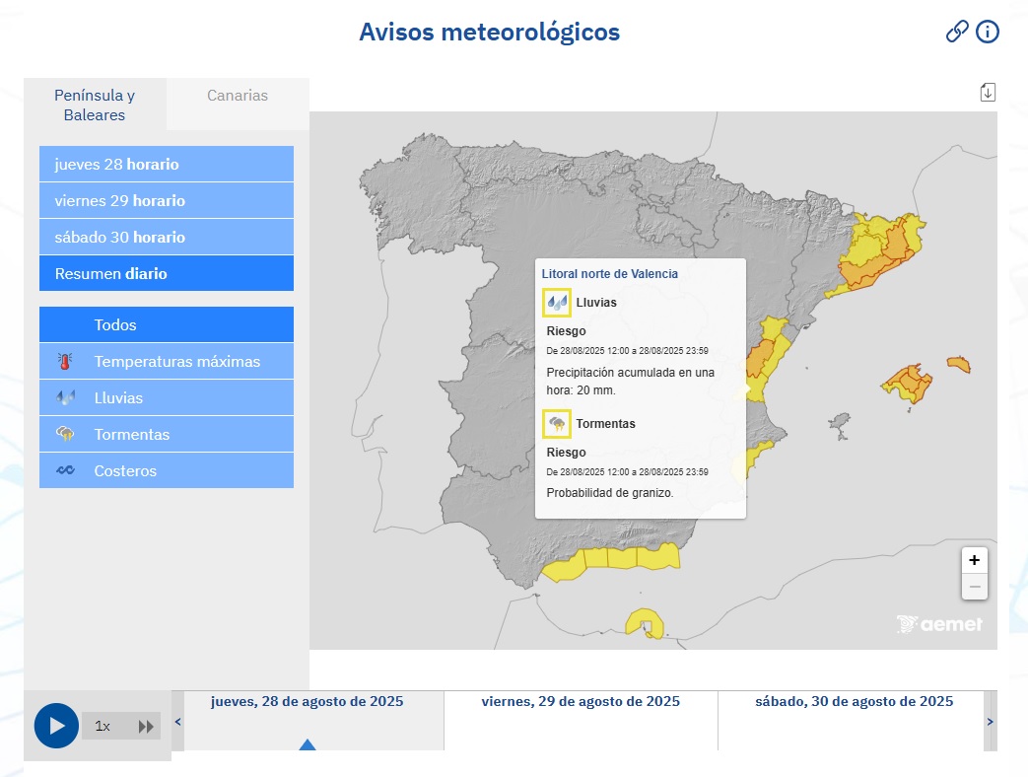Click the AEMET logo on the map
Screen dimensions: 1028x777
(x=938, y=623)
